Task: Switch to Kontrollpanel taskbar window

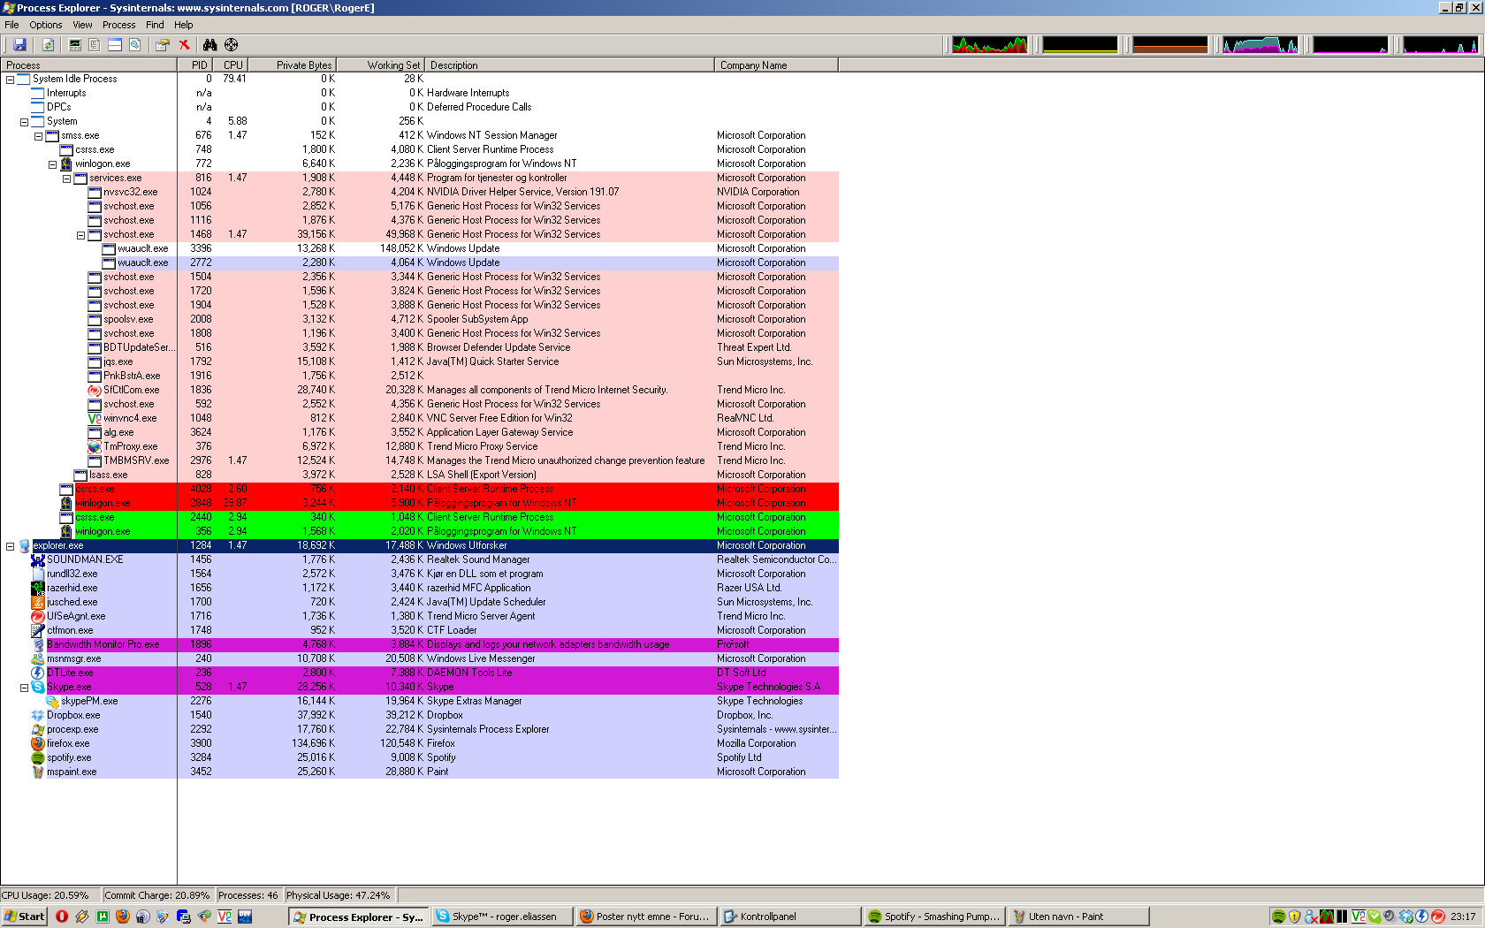Action: pyautogui.click(x=789, y=917)
